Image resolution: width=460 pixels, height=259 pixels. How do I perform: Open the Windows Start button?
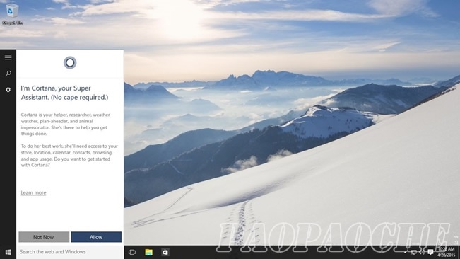coord(8,252)
